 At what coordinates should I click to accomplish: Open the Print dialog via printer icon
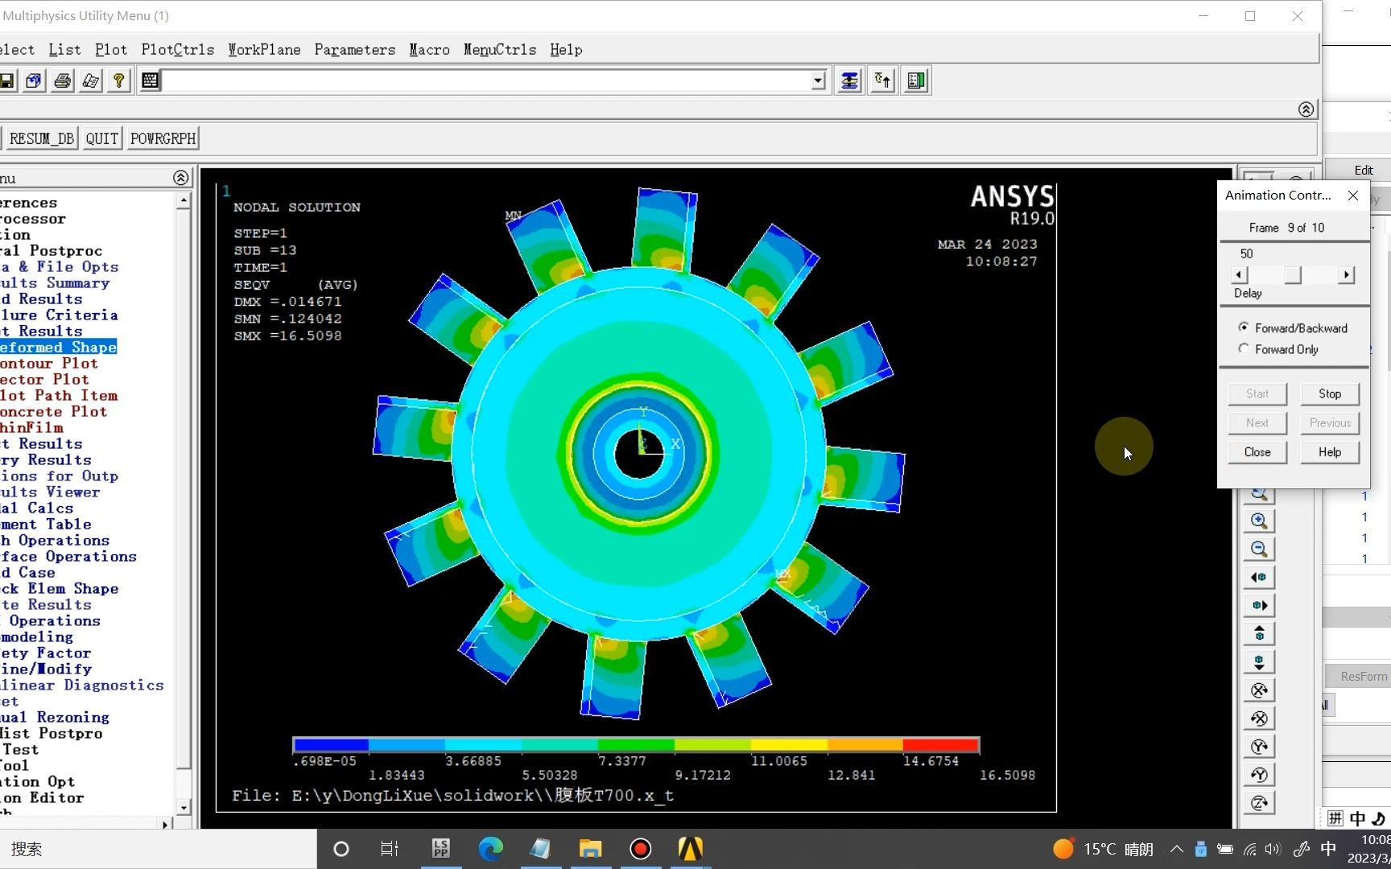coord(62,80)
